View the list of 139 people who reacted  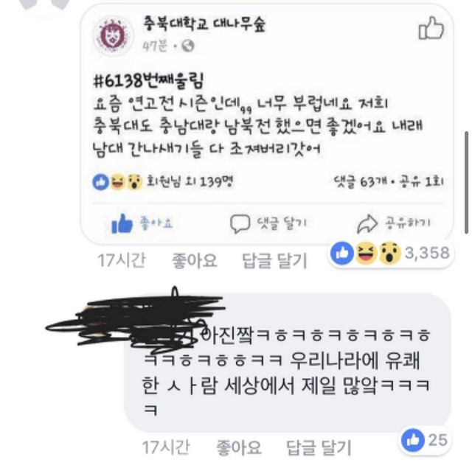point(190,181)
